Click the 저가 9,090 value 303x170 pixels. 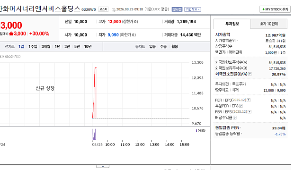click(x=113, y=35)
